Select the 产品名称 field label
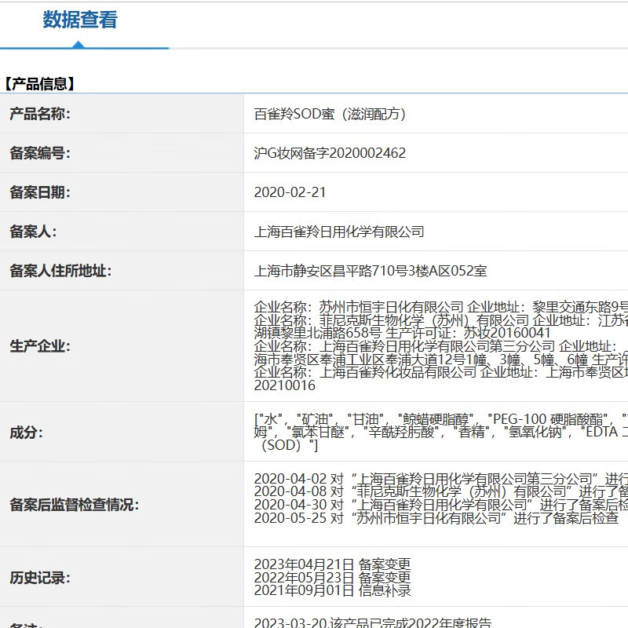This screenshot has height=628, width=628. (x=40, y=114)
